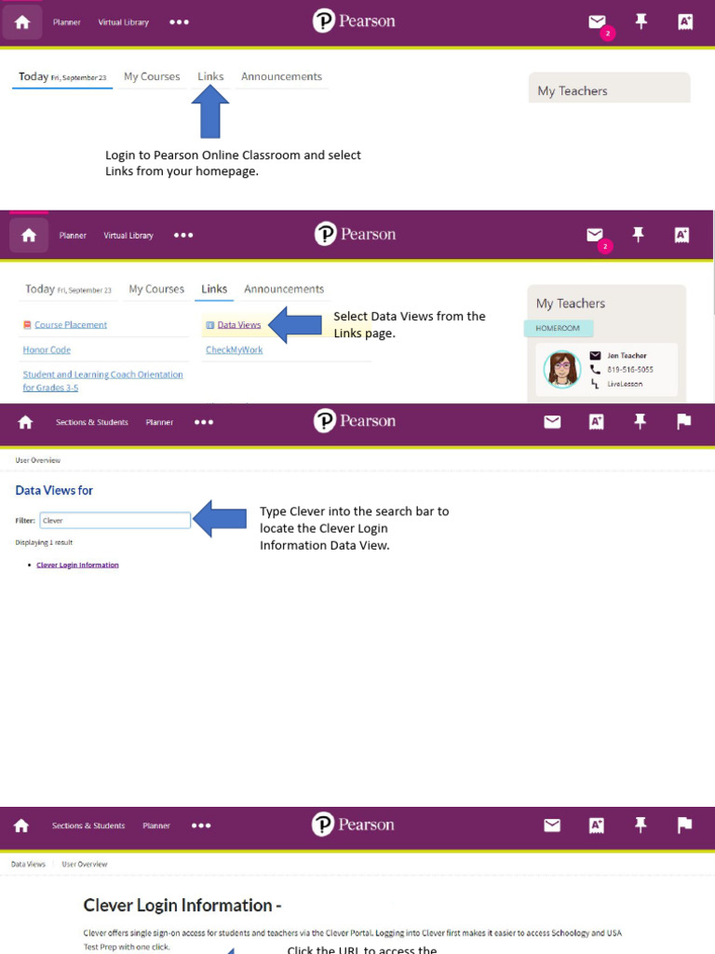Click the phone icon beside 819-516-5055

(x=595, y=369)
